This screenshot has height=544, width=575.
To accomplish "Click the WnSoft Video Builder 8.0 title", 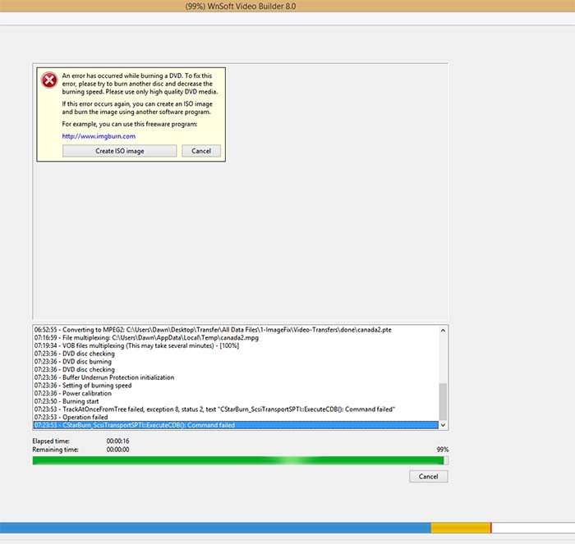I will [x=241, y=7].
